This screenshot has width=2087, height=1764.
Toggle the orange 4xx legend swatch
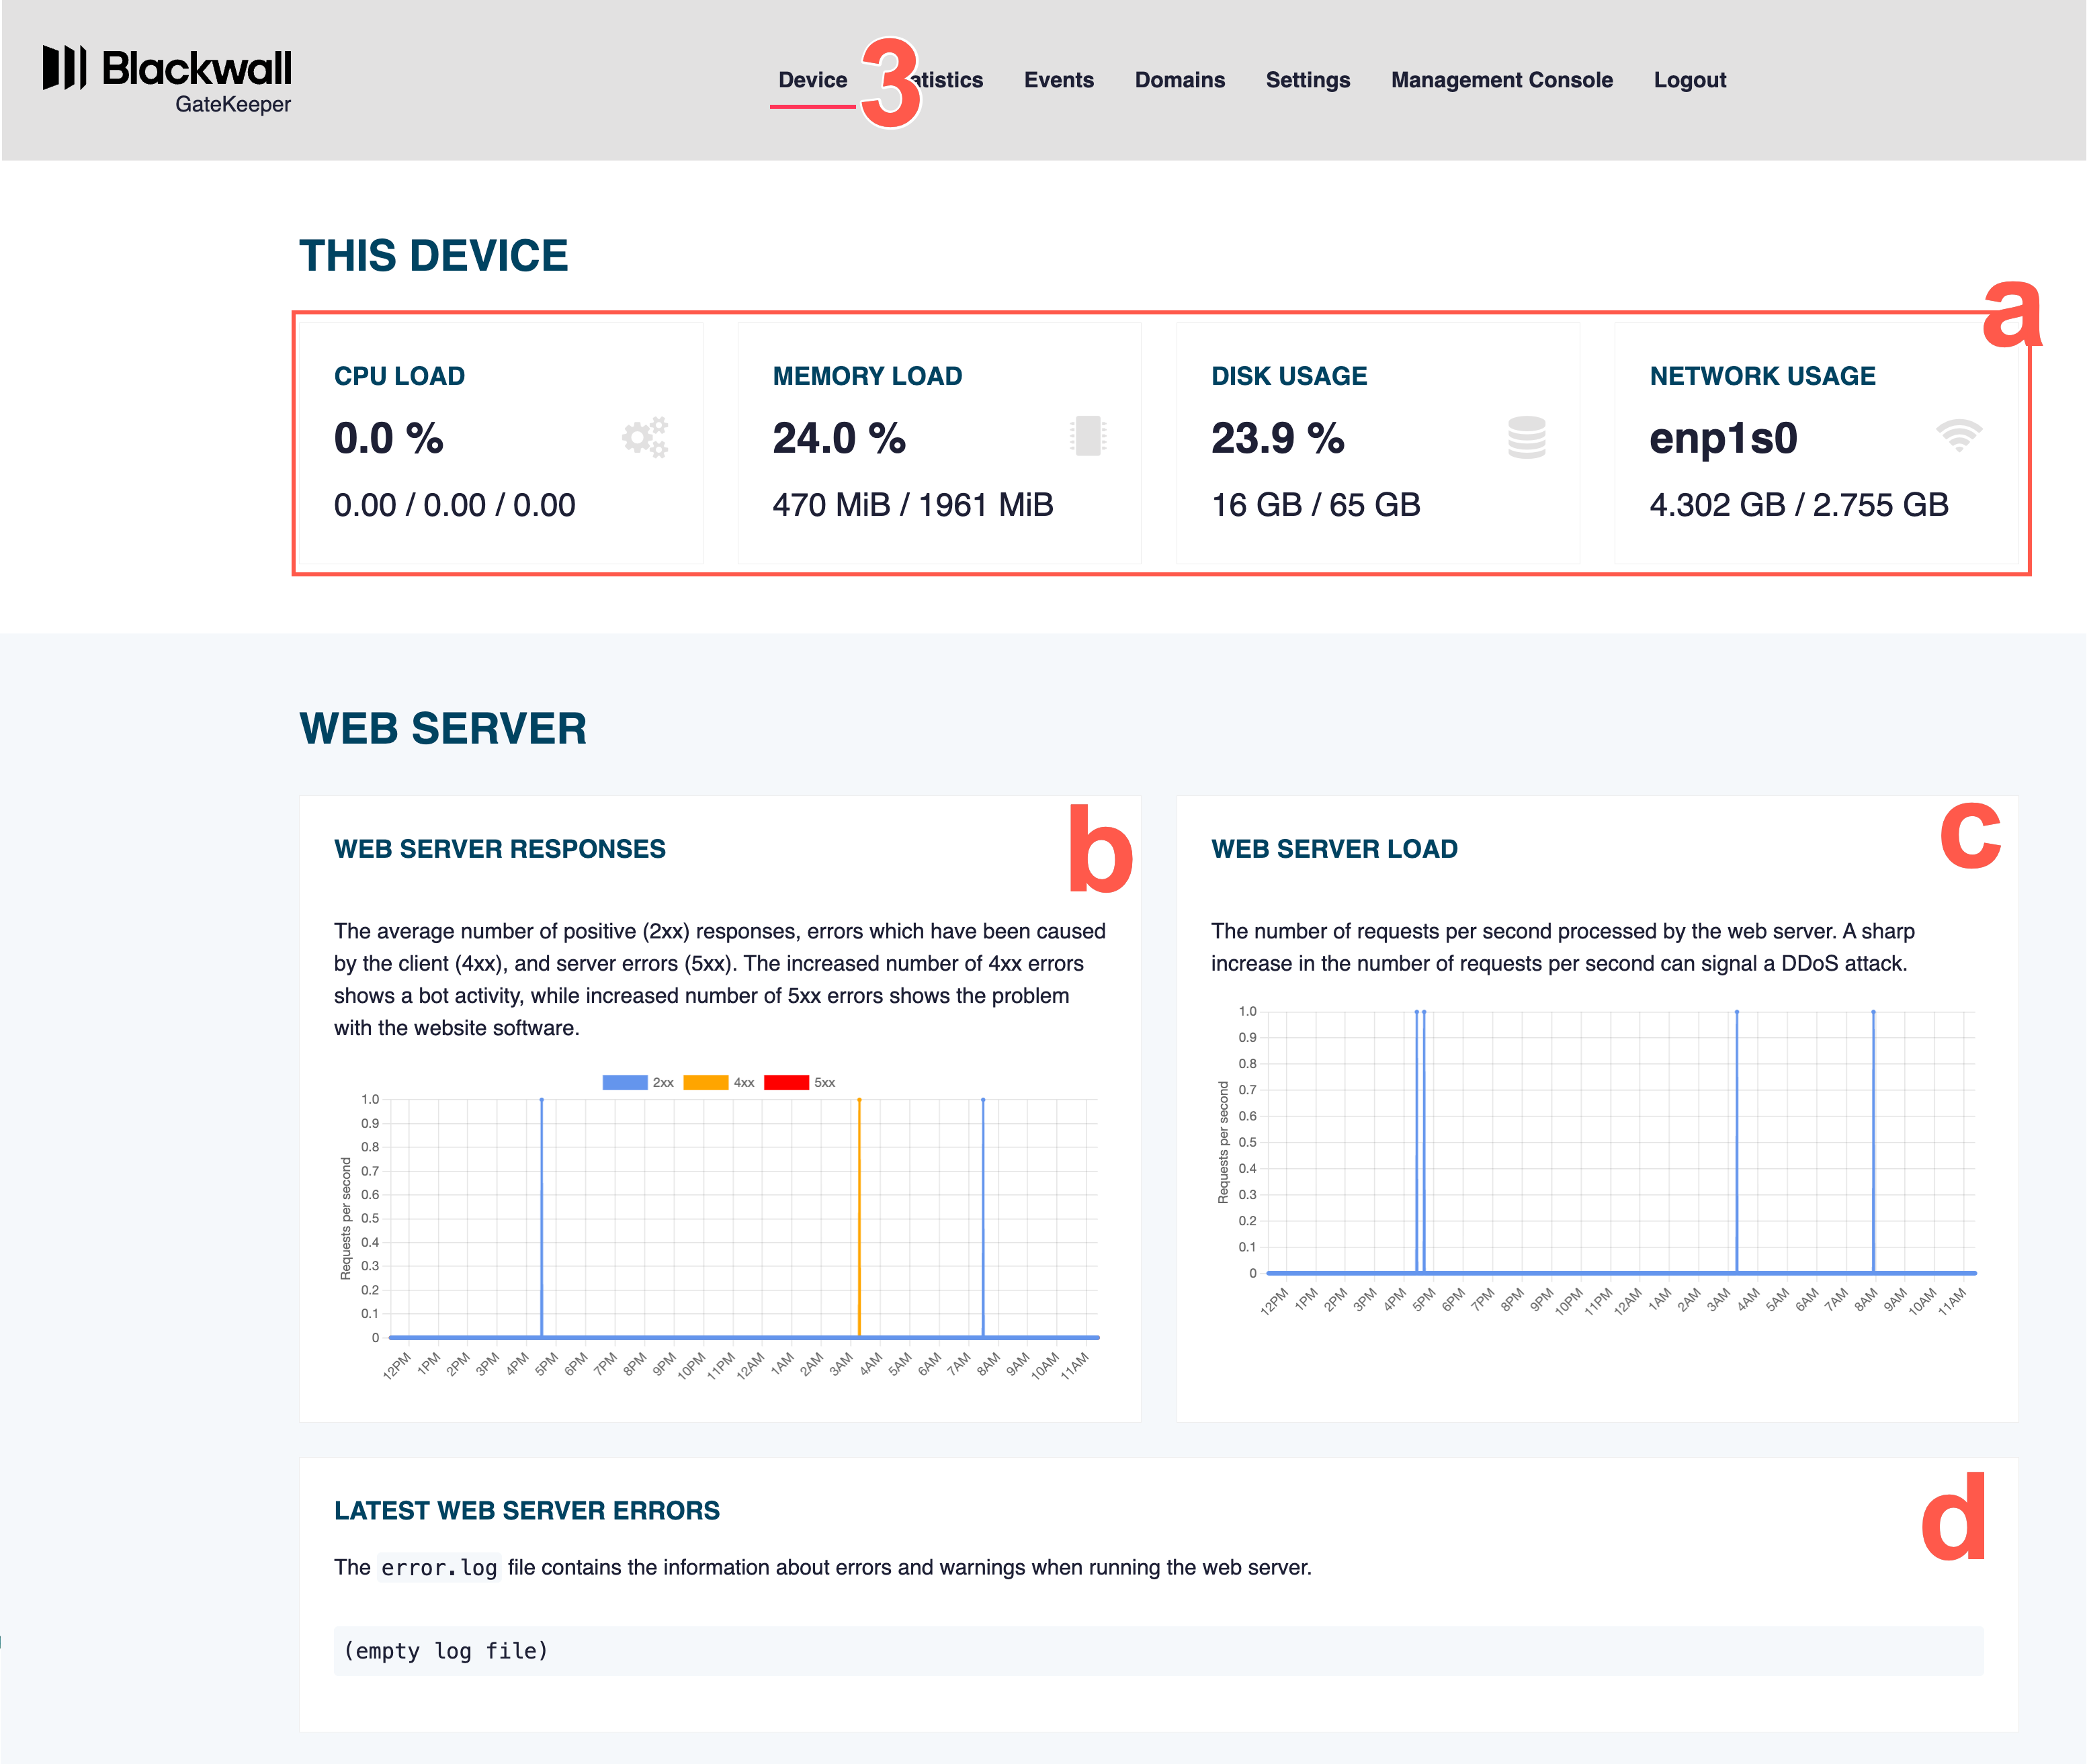[x=706, y=1082]
